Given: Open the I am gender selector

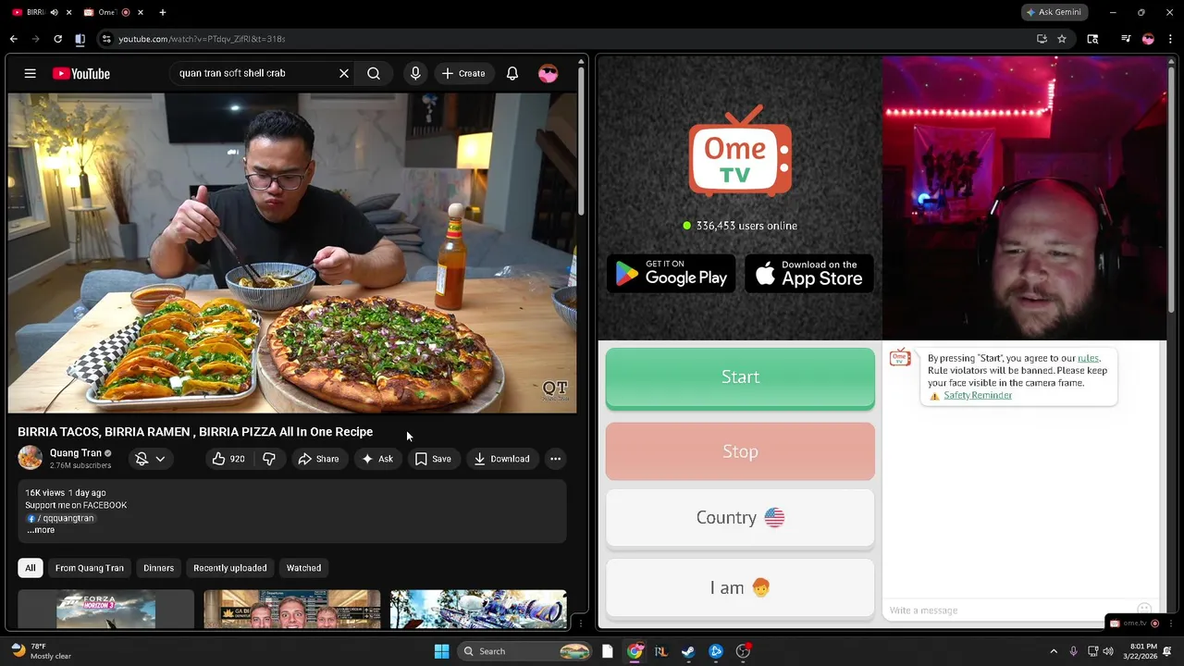Looking at the screenshot, I should pos(740,587).
